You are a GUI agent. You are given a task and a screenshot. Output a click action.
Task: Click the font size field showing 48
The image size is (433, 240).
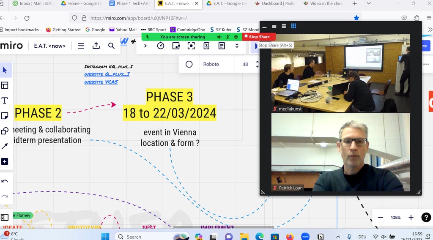coord(245,64)
